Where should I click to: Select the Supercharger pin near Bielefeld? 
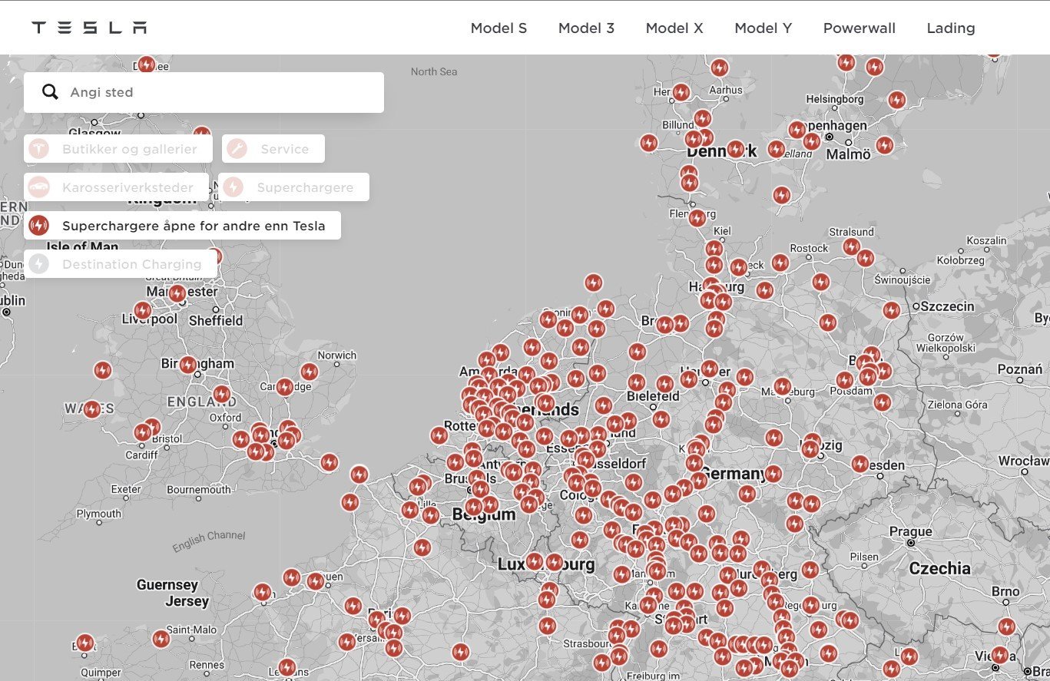coord(637,382)
